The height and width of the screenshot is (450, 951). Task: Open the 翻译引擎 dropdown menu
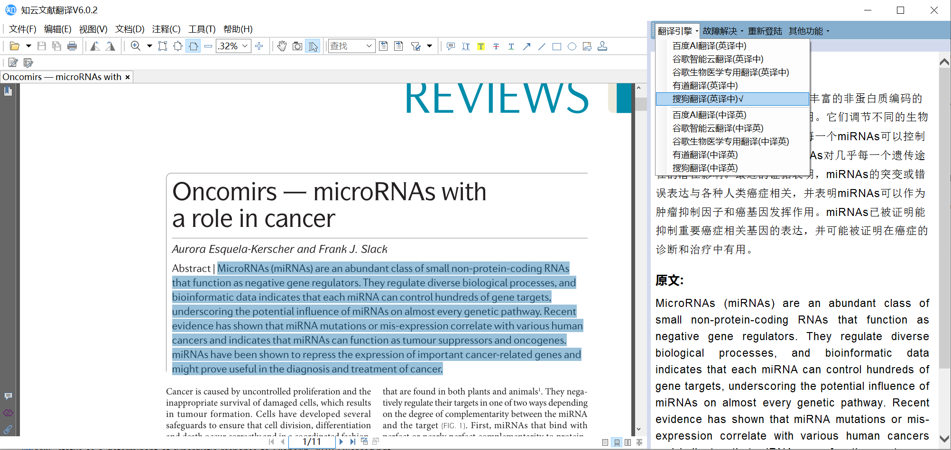(x=677, y=31)
